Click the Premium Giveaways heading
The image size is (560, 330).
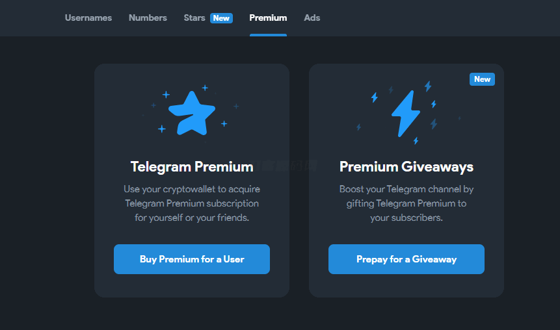(x=407, y=167)
